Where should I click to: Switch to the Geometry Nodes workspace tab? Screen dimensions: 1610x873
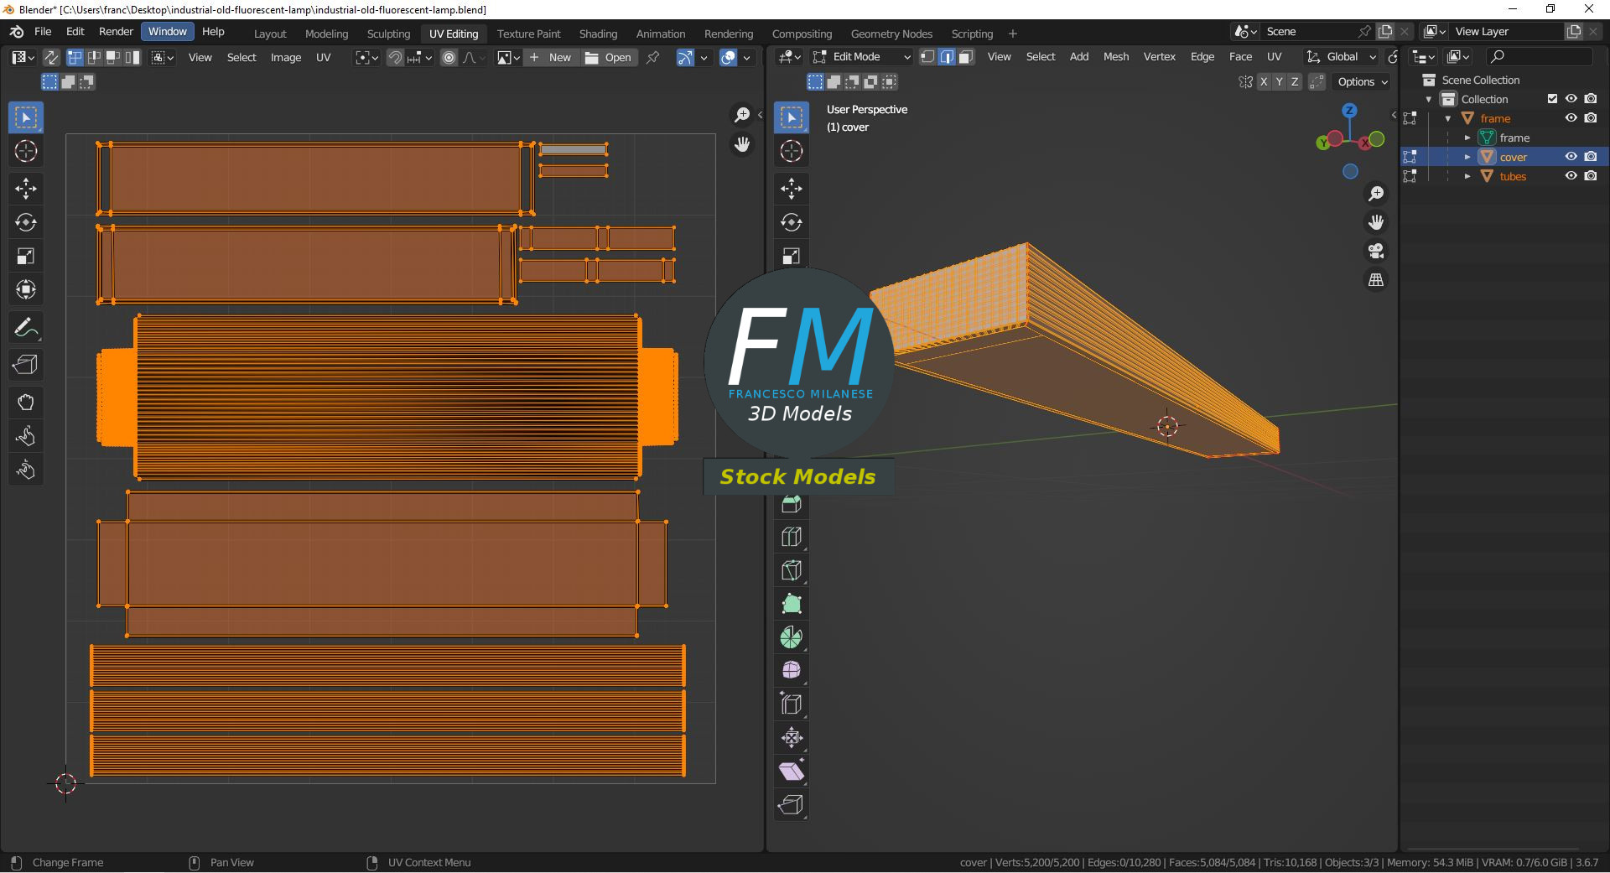[891, 34]
